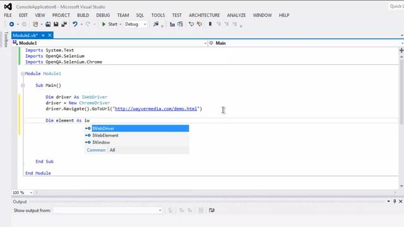Viewport: 404px width, 227px height.
Task: Open the wayvermedia.com demo.html link
Action: [156, 109]
